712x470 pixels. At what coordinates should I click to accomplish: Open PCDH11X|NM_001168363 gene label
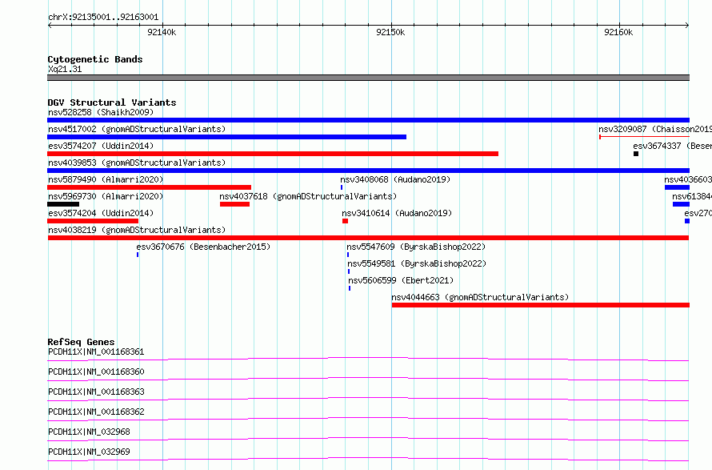[x=96, y=392]
